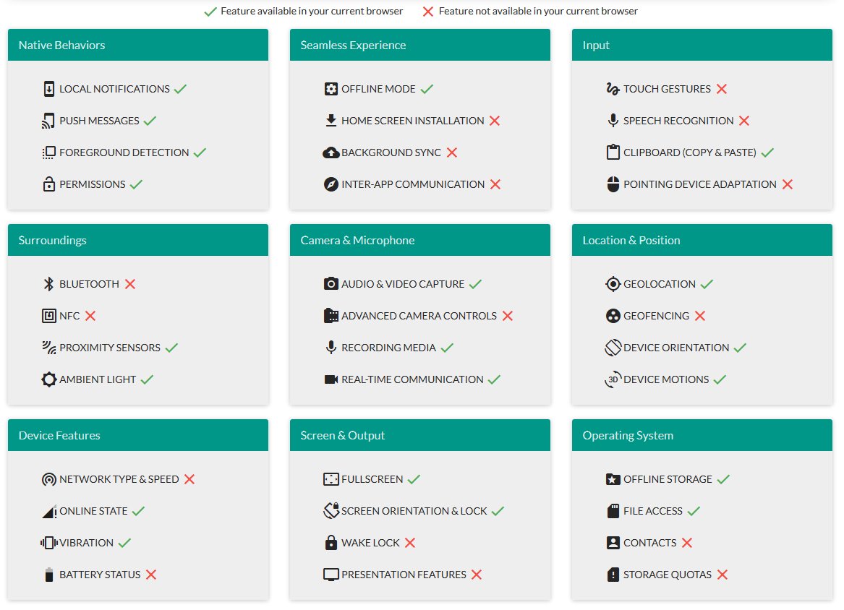Image resolution: width=844 pixels, height=610 pixels.
Task: Click the Foreground Detection icon
Action: (x=48, y=152)
